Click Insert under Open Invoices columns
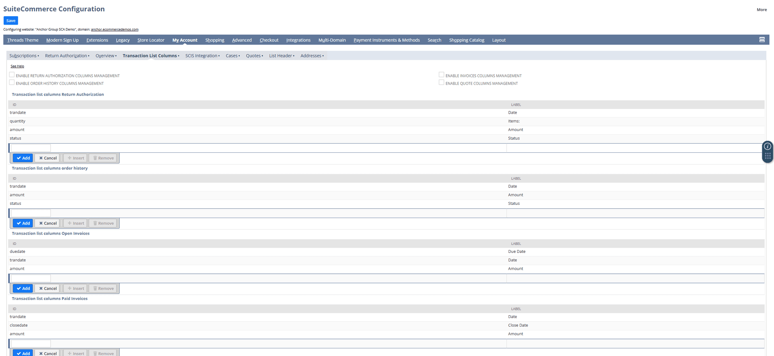 pyautogui.click(x=75, y=288)
